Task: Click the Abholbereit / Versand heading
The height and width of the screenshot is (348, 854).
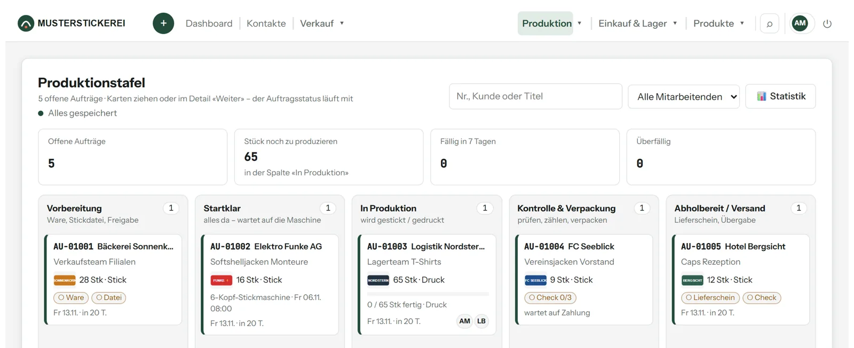Action: tap(719, 208)
